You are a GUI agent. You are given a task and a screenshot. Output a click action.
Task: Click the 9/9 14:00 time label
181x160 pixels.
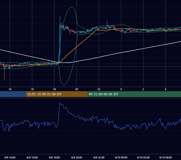10,157
